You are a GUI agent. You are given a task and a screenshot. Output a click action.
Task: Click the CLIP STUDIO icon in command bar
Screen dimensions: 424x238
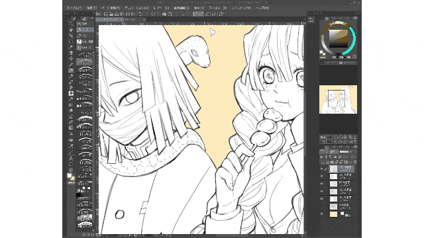[99, 14]
